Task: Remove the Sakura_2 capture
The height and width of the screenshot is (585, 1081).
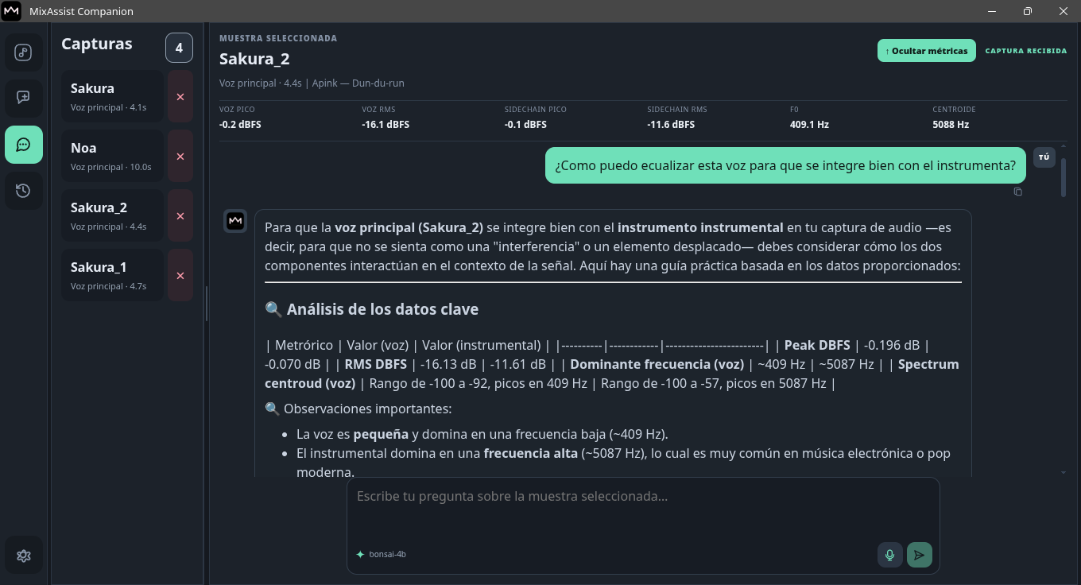Action: point(180,215)
